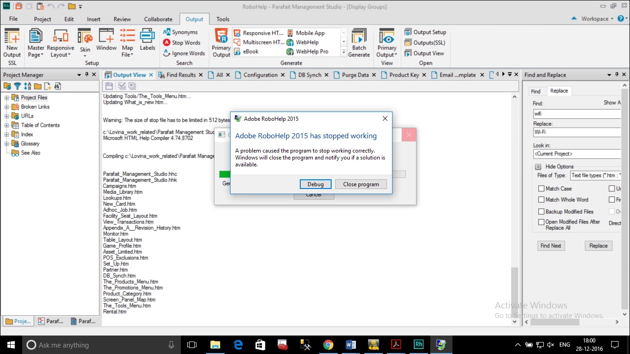Switch to the DB Synch document tab
The image size is (630, 354).
[309, 75]
